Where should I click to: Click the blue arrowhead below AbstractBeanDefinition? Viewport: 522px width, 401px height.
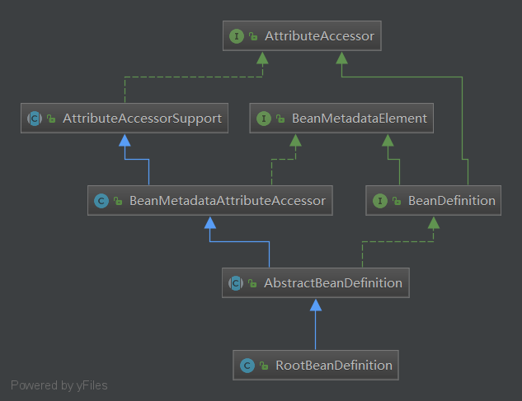[315, 305]
